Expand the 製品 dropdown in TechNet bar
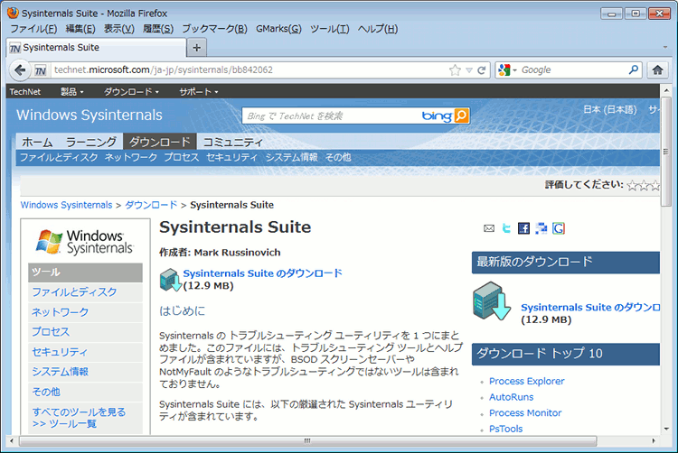This screenshot has height=453, width=678. point(72,91)
